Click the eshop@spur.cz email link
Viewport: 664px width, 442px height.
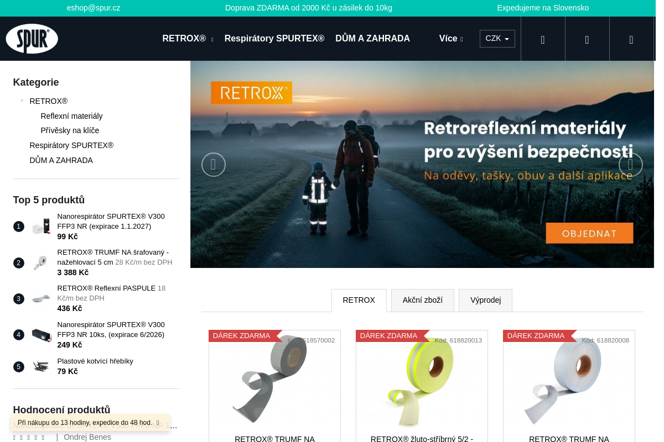[x=94, y=8]
